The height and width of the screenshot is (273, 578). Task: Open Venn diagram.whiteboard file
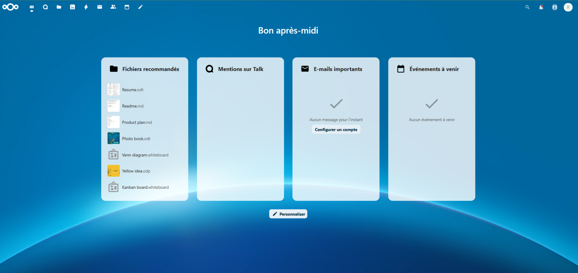(145, 155)
